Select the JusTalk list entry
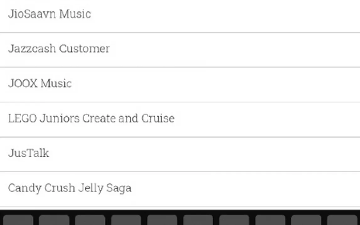360x225 pixels. tap(29, 154)
